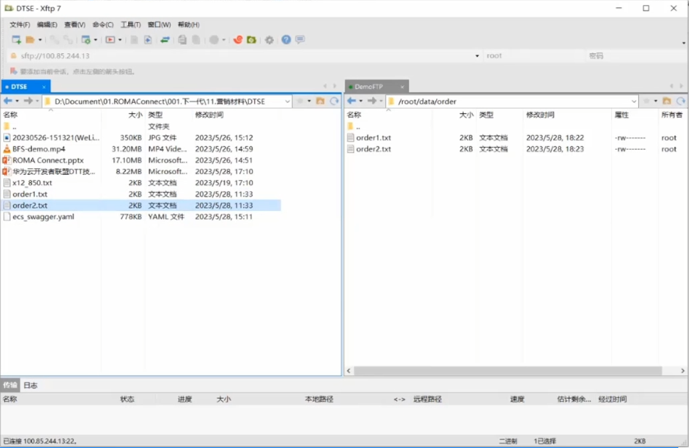The width and height of the screenshot is (689, 448).
Task: Select BFS-demo.mp4 in local pane
Action: tap(39, 149)
